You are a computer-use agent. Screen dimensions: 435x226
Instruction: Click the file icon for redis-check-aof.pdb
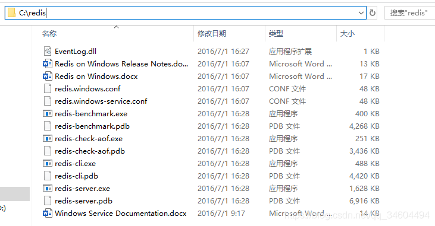tap(48, 151)
